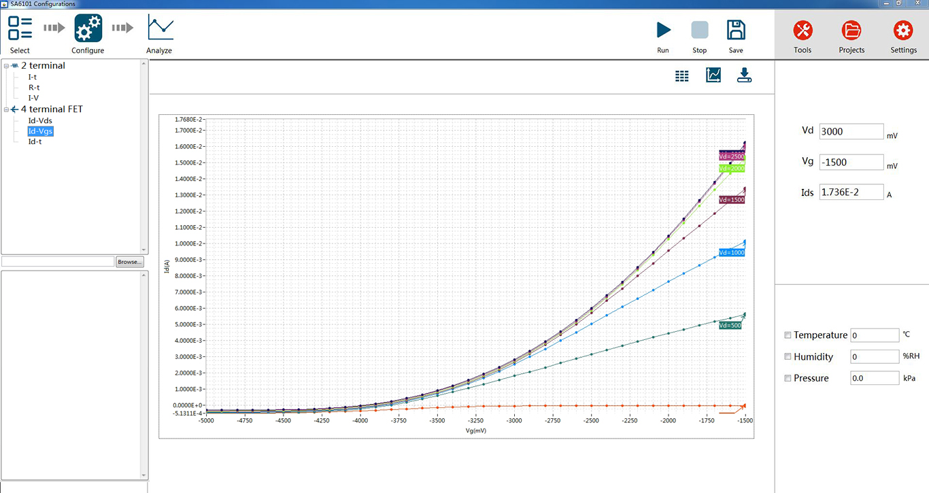This screenshot has width=929, height=493.
Task: Click the -5000 x-axis tick label
Action: point(206,421)
